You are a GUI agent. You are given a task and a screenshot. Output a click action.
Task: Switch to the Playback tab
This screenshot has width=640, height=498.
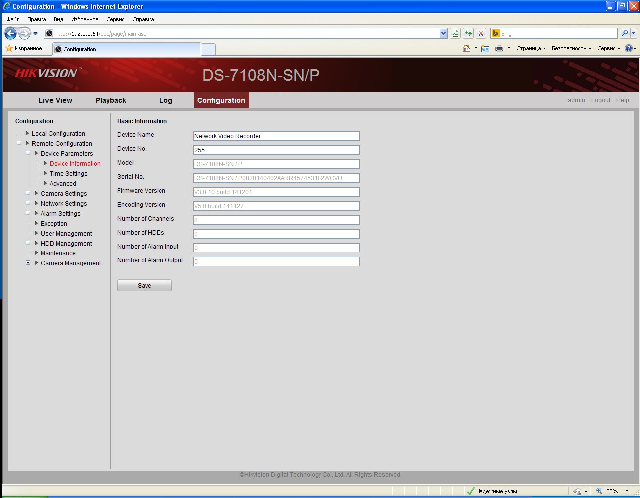pyautogui.click(x=111, y=100)
